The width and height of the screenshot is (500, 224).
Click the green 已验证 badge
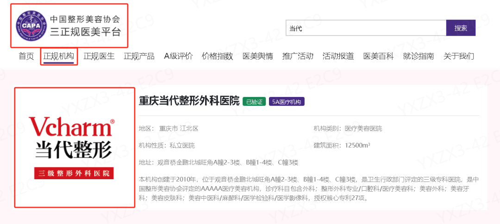[254, 102]
